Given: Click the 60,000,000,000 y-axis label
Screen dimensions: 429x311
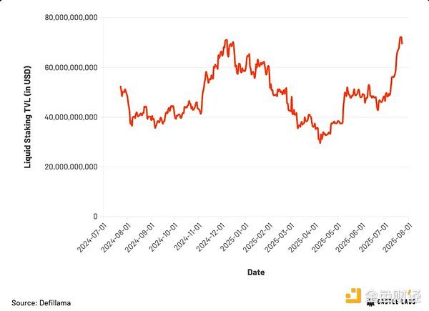Looking at the screenshot, I should tap(70, 67).
